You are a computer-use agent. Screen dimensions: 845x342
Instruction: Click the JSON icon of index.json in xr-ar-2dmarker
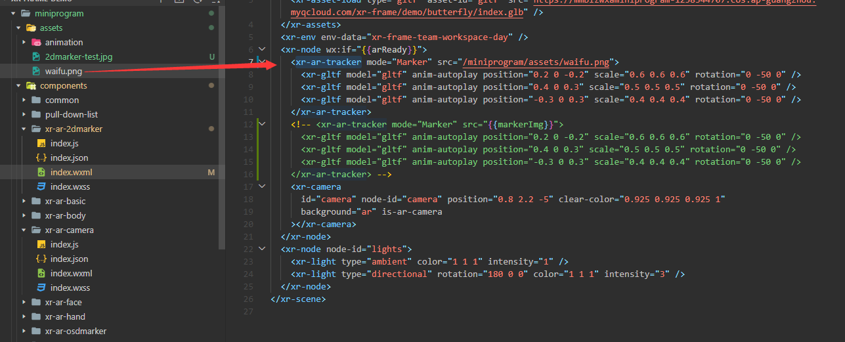41,158
